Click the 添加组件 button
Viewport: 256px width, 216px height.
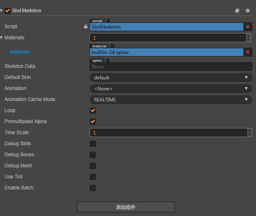(126, 207)
